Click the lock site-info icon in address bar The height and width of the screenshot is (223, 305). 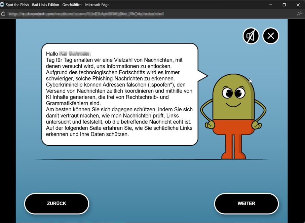3,14
